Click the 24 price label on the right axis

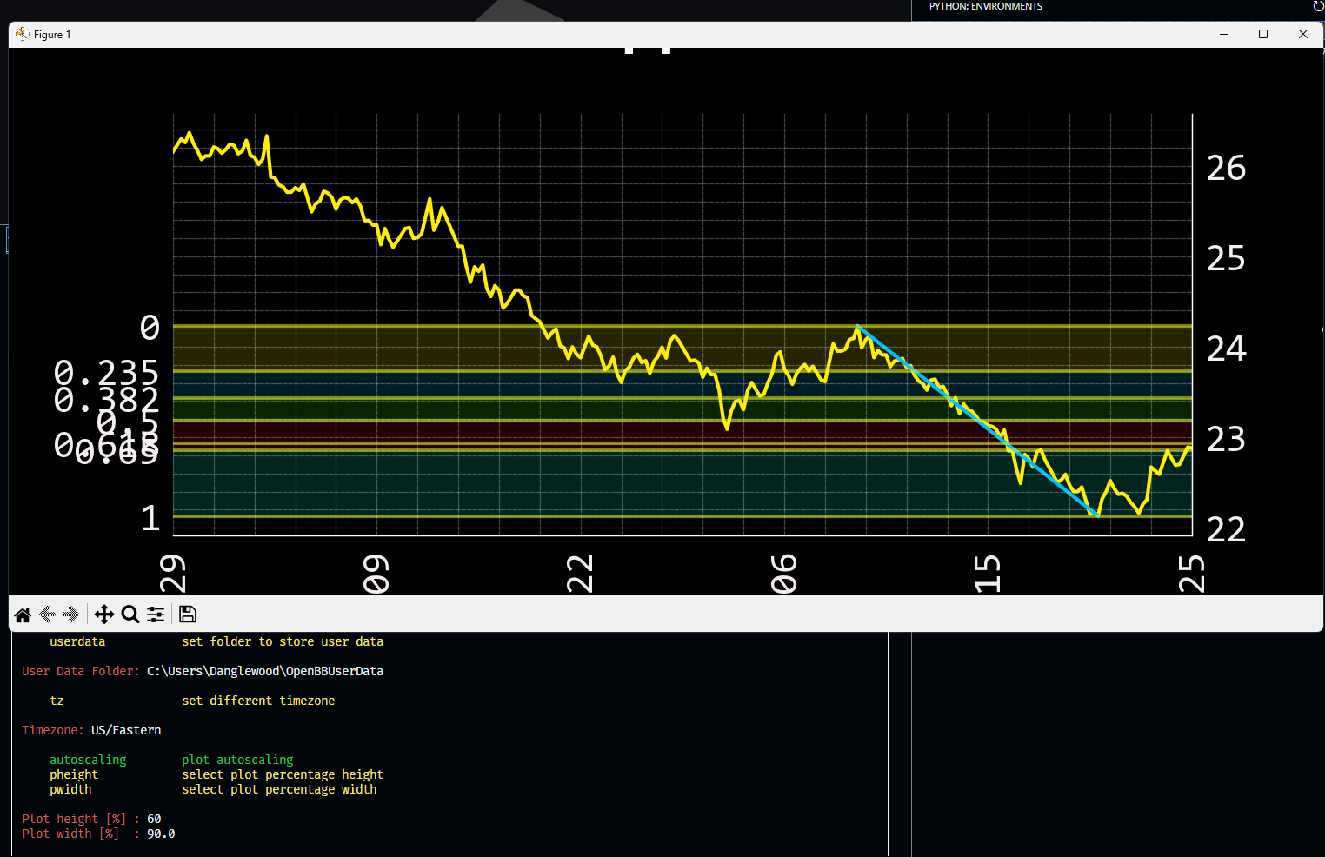click(1225, 348)
